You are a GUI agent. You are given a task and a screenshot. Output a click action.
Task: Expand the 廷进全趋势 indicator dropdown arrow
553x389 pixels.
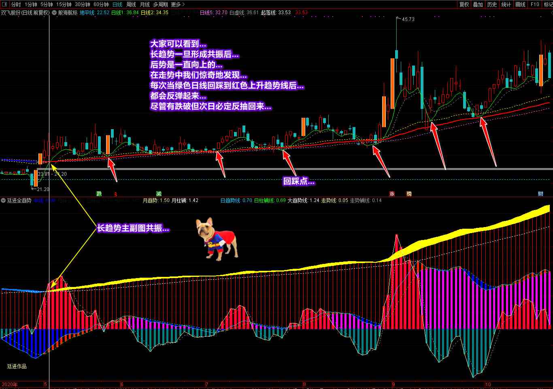tap(4, 200)
